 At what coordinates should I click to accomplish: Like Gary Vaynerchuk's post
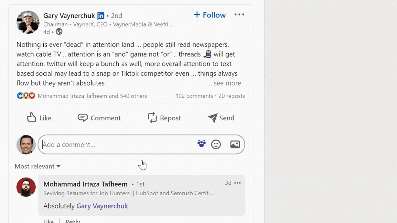(39, 118)
